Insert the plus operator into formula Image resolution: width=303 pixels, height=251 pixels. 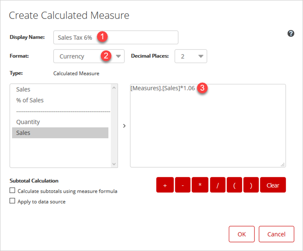tap(165, 185)
